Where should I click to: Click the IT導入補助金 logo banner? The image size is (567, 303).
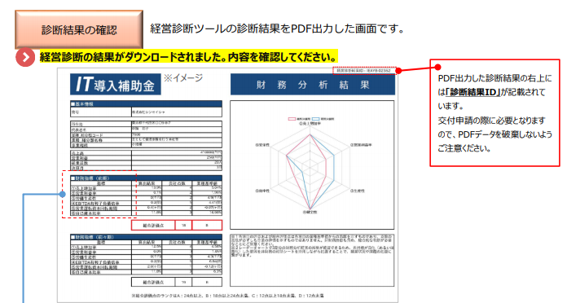click(116, 85)
